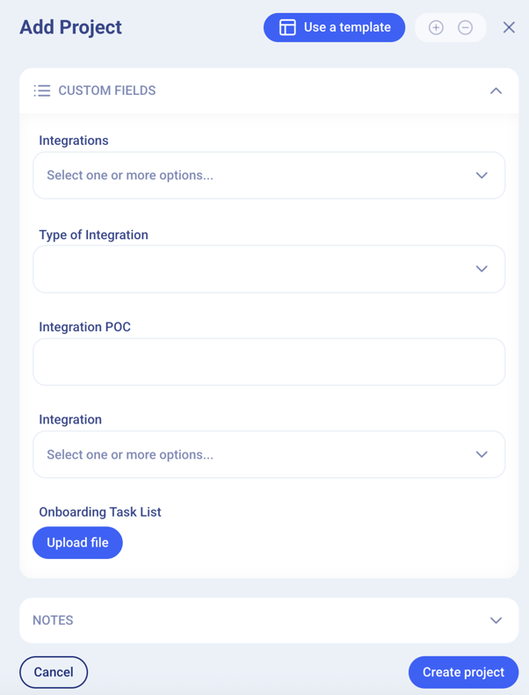529x695 pixels.
Task: Click the plus circle icon
Action: point(436,27)
